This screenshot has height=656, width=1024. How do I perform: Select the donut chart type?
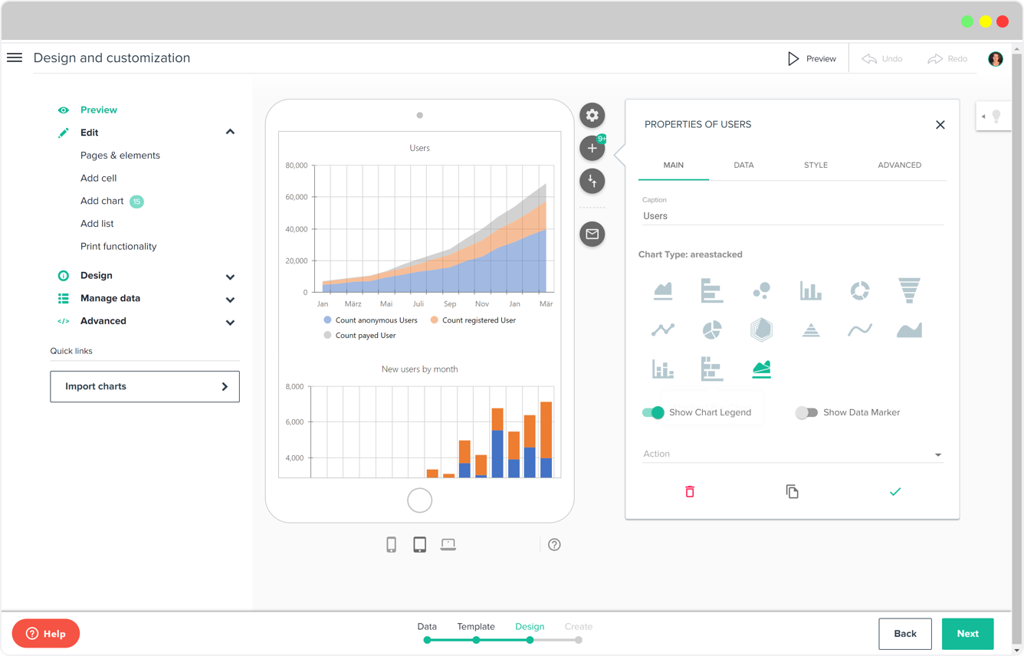click(x=860, y=290)
